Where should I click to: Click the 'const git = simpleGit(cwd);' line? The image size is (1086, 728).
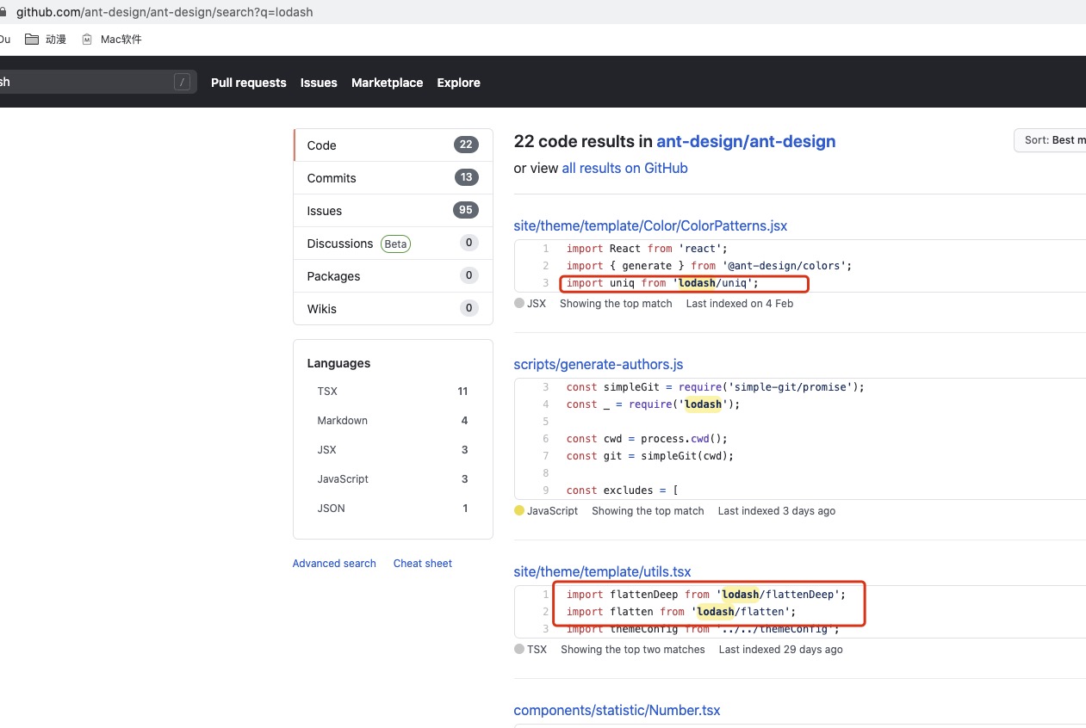tap(650, 456)
